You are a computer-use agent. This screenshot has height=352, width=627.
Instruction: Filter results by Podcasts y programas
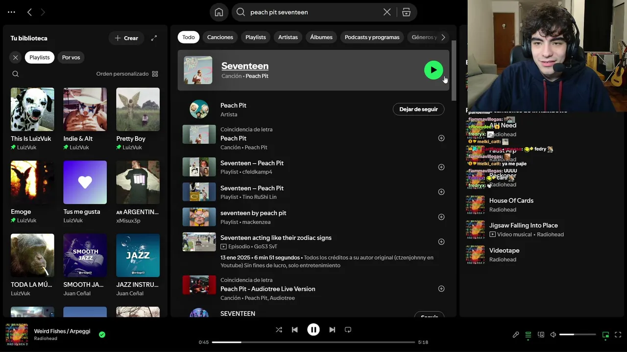pyautogui.click(x=372, y=37)
